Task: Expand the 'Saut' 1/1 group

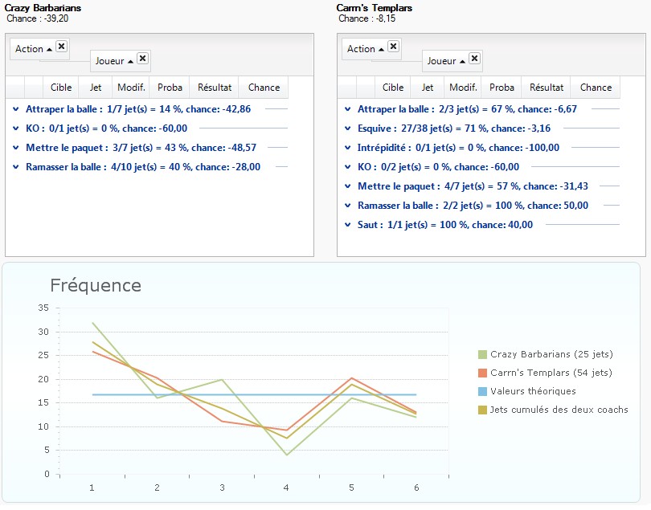Action: tap(348, 225)
